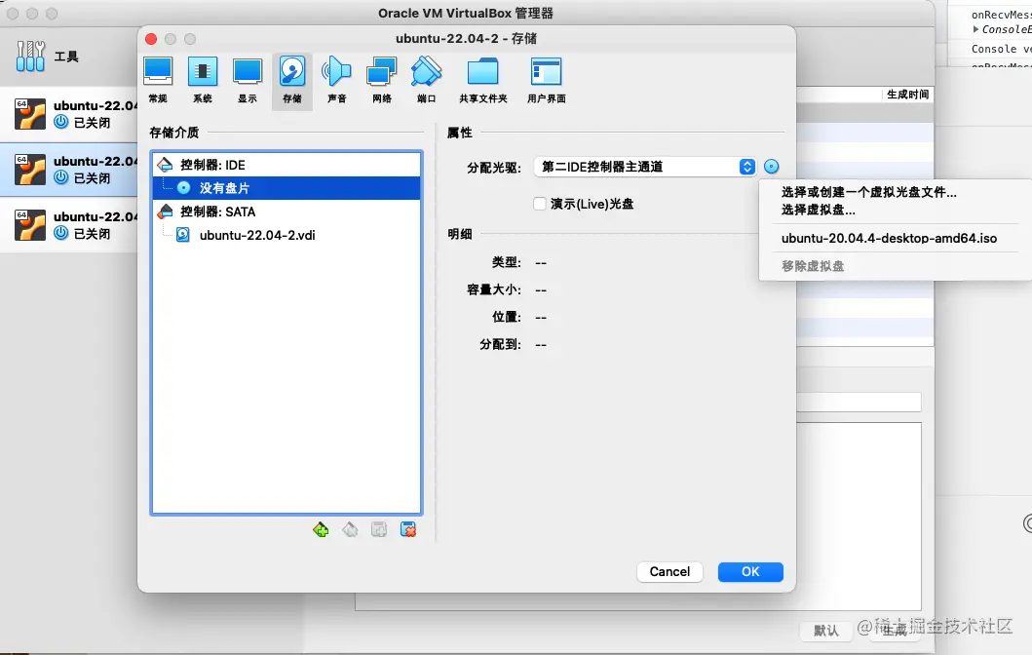Click the Cancel button
Screen dimensions: 1032x655
(669, 571)
